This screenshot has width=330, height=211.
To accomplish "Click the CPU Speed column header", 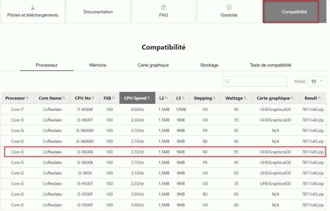I will (135, 98).
